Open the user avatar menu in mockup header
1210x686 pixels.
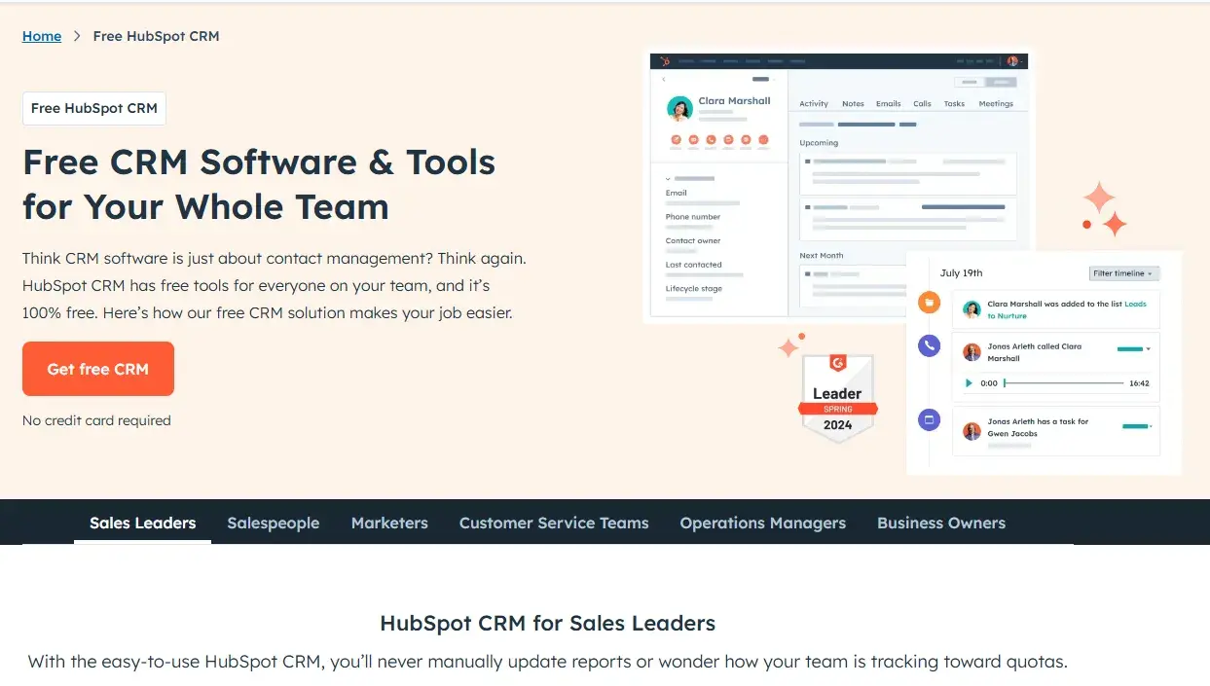tap(1012, 60)
